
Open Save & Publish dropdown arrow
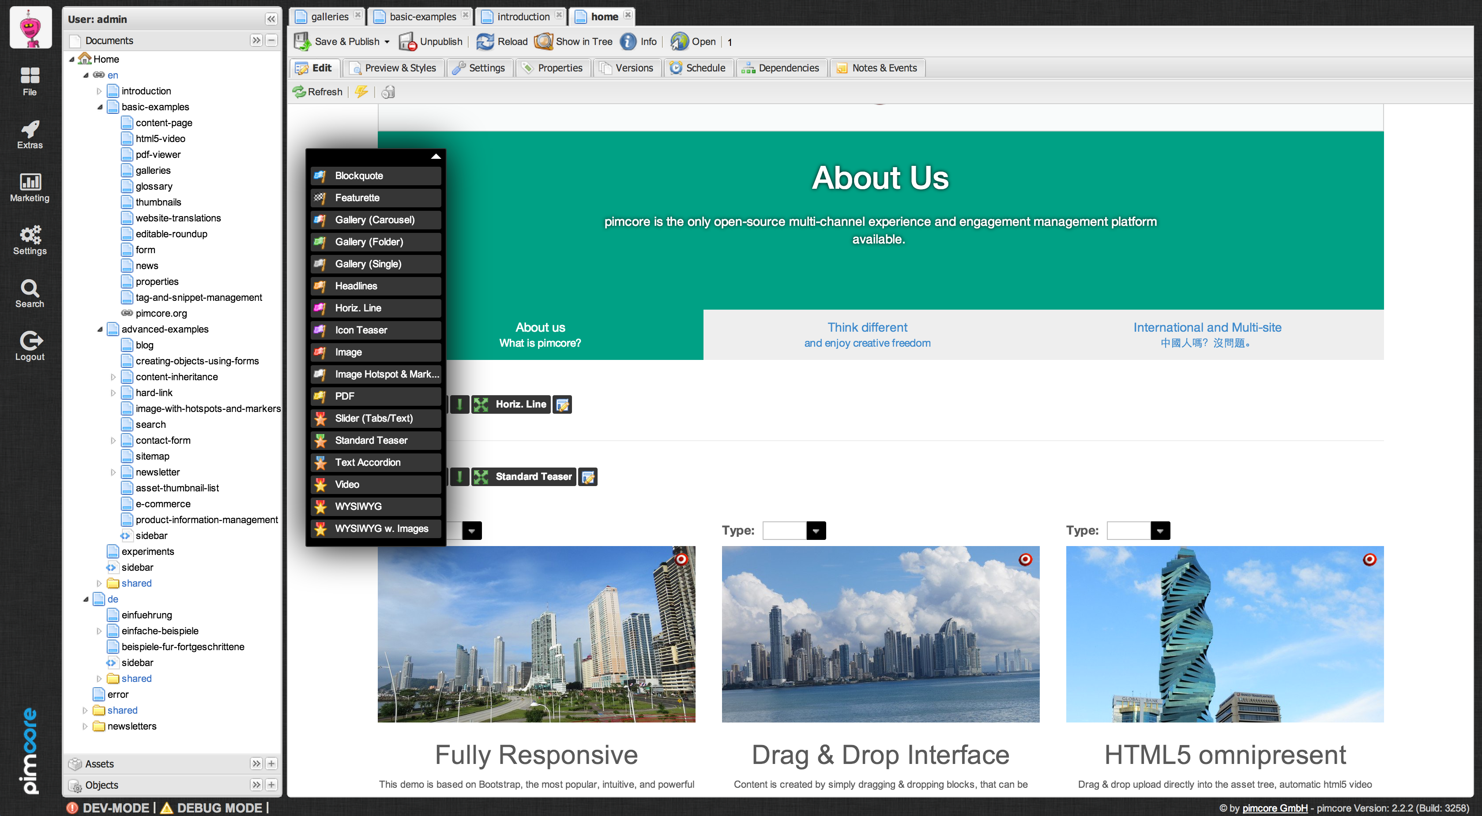387,42
